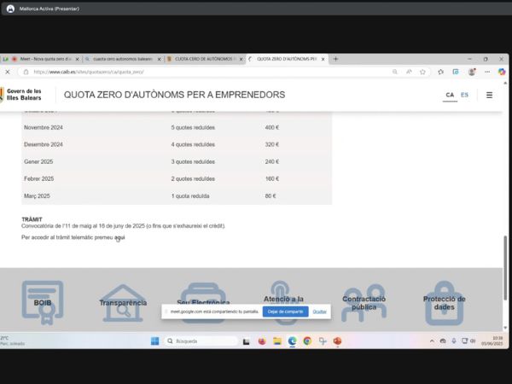Viewport: 512px width, 384px height.
Task: Open File Explorer from the taskbar
Action: pos(276,340)
